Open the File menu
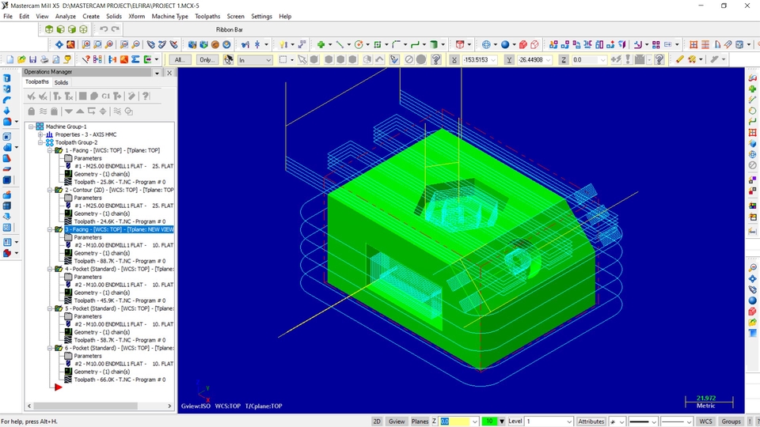760x427 pixels. point(8,16)
